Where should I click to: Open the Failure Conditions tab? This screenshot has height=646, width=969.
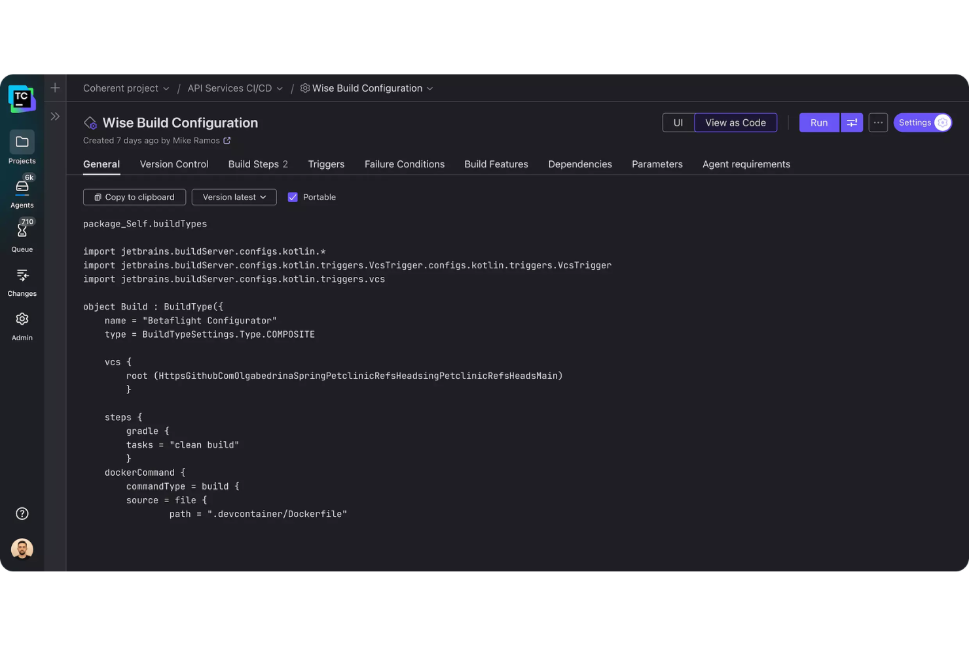[x=404, y=164]
